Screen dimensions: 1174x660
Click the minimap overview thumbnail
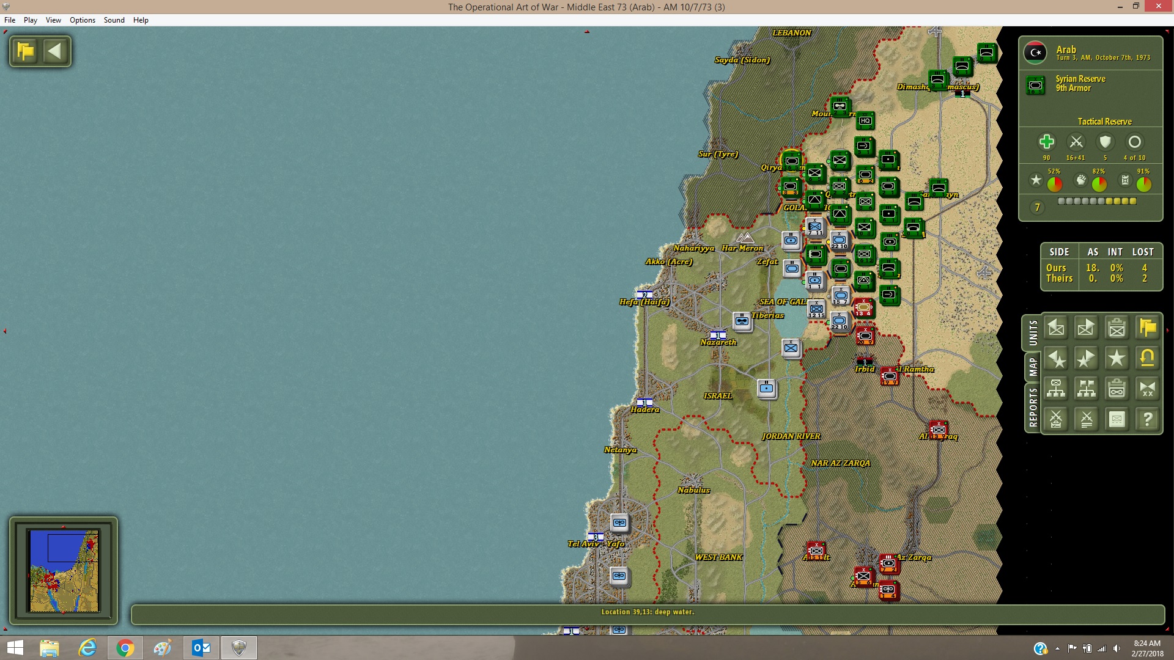tap(64, 570)
